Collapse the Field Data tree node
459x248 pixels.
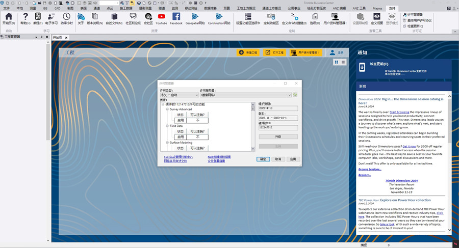click(x=167, y=126)
